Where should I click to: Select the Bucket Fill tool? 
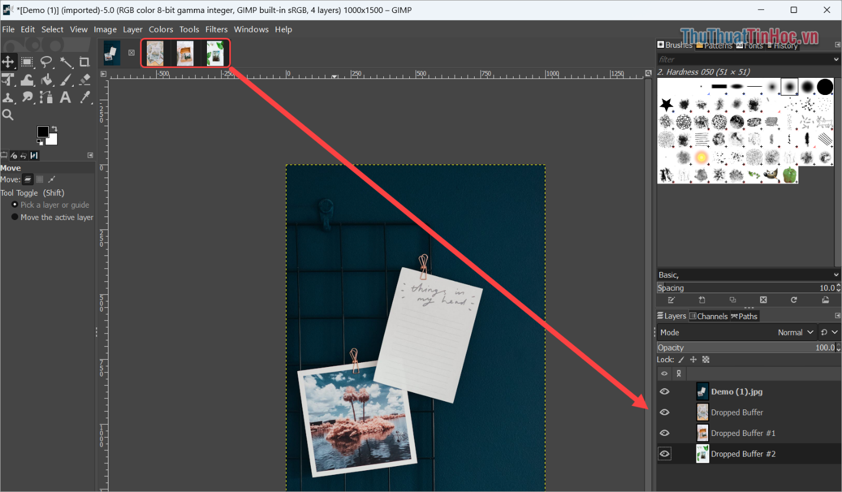pos(47,80)
